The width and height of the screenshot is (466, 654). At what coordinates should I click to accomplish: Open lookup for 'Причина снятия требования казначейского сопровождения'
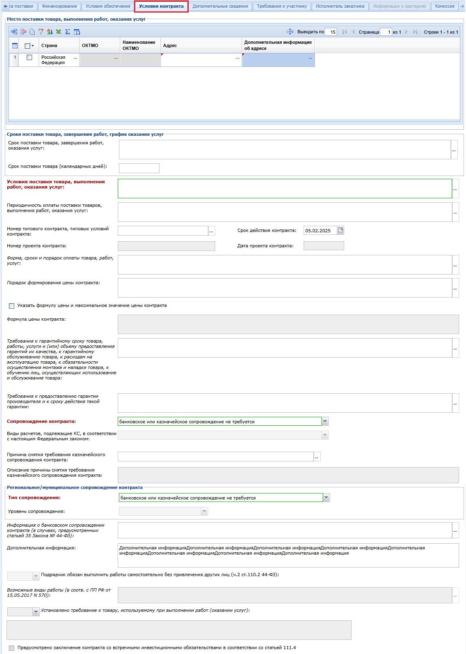click(x=317, y=457)
